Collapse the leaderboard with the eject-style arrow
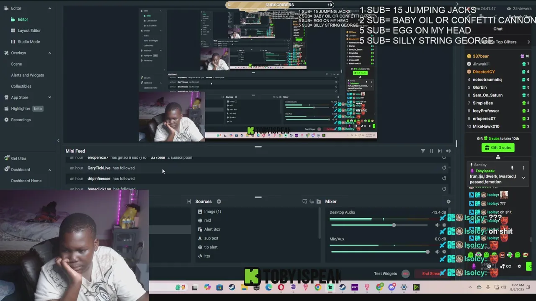Image resolution: width=536 pixels, height=301 pixels. coord(498,157)
